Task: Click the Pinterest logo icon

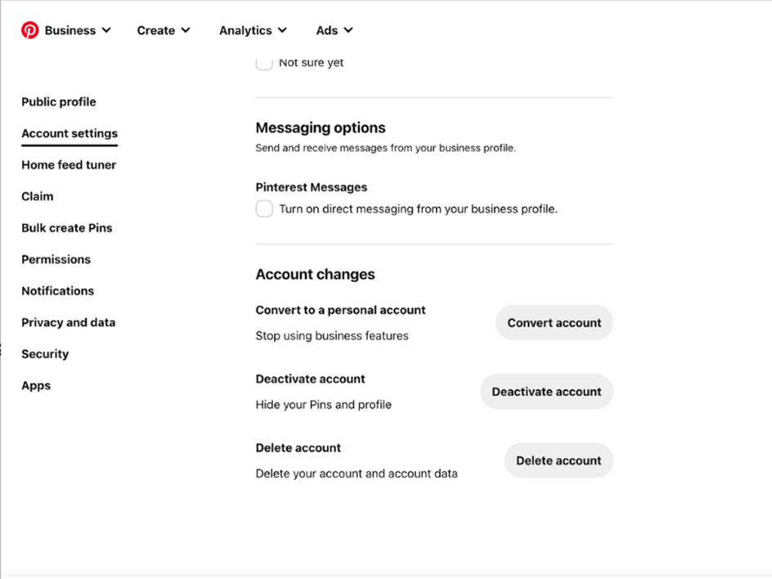Action: [29, 30]
